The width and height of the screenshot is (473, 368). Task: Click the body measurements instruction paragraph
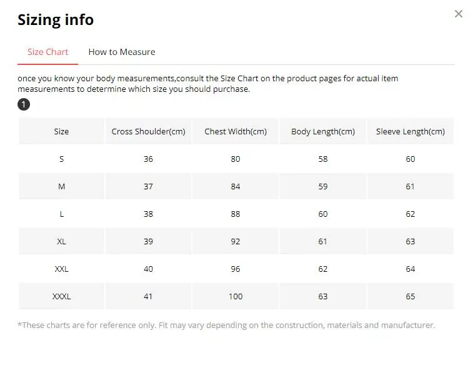click(207, 84)
